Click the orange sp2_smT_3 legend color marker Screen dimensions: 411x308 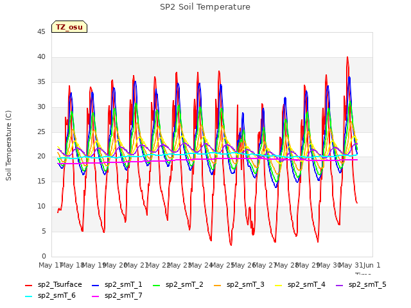point(218,285)
